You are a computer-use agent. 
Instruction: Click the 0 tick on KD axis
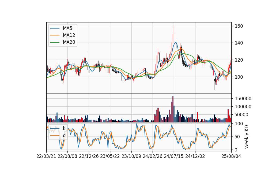236,150
